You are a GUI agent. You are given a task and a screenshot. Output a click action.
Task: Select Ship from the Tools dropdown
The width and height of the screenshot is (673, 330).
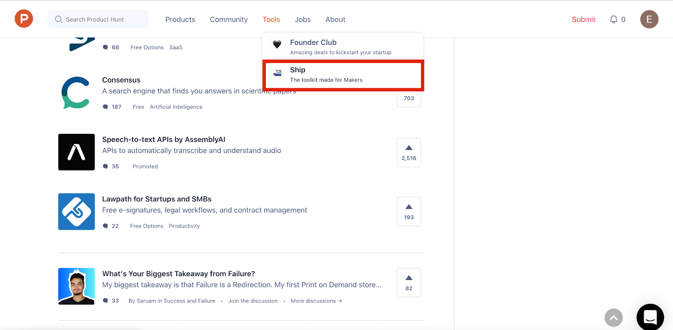pos(343,75)
